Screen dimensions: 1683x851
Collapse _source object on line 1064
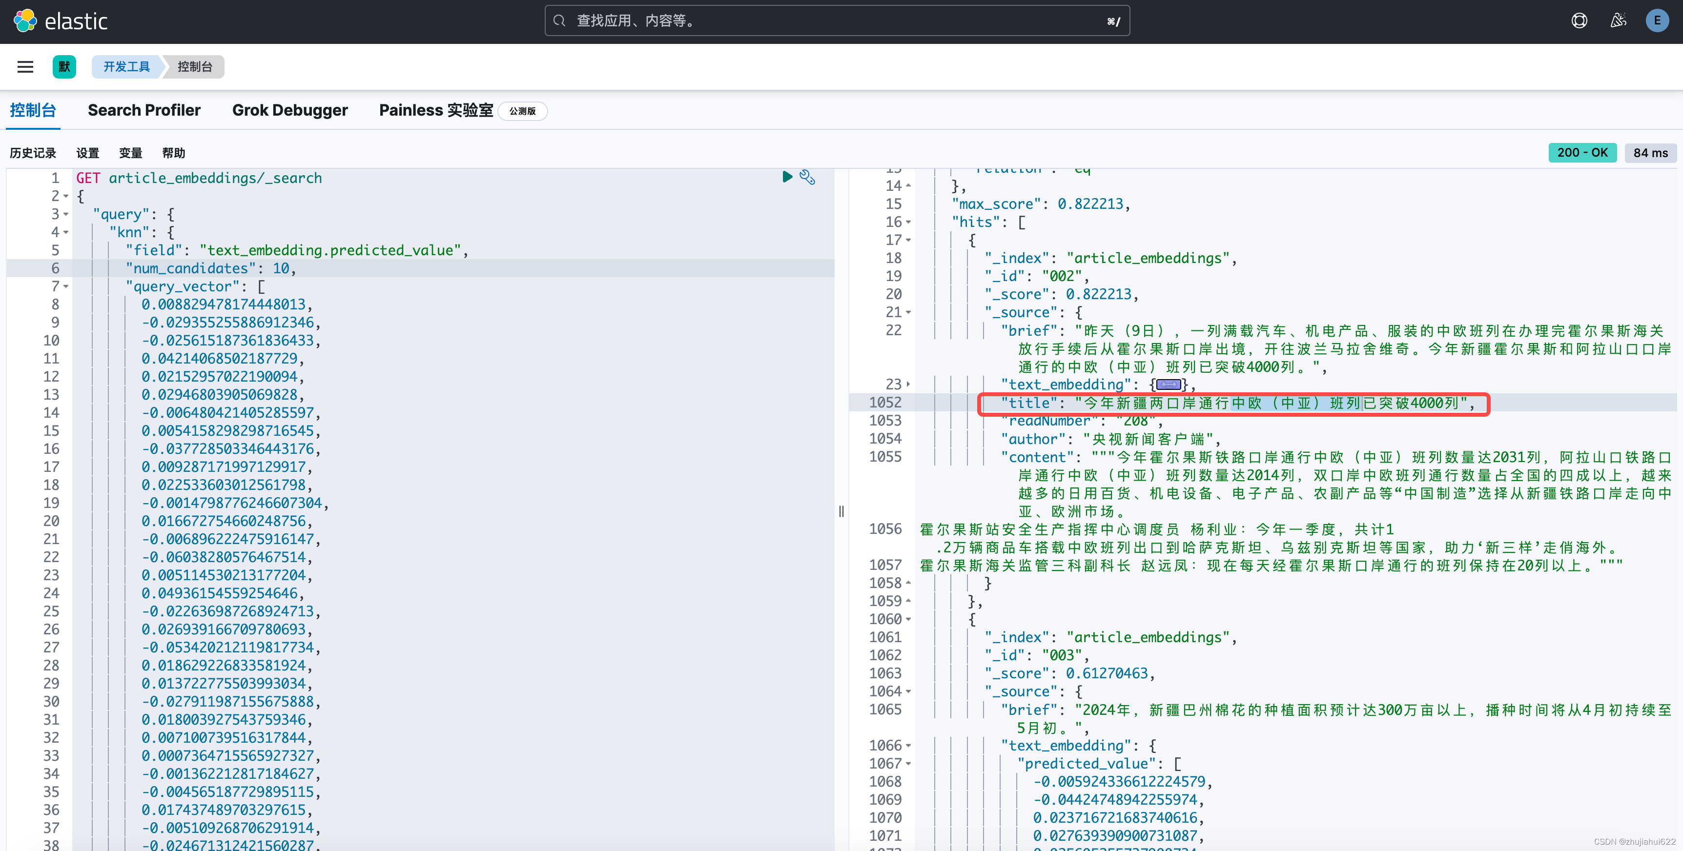point(908,691)
